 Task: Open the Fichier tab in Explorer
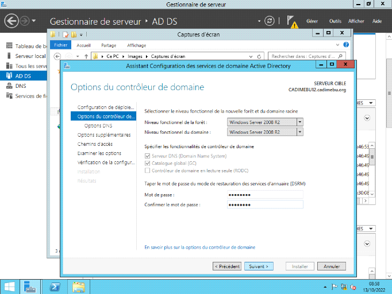click(x=60, y=45)
